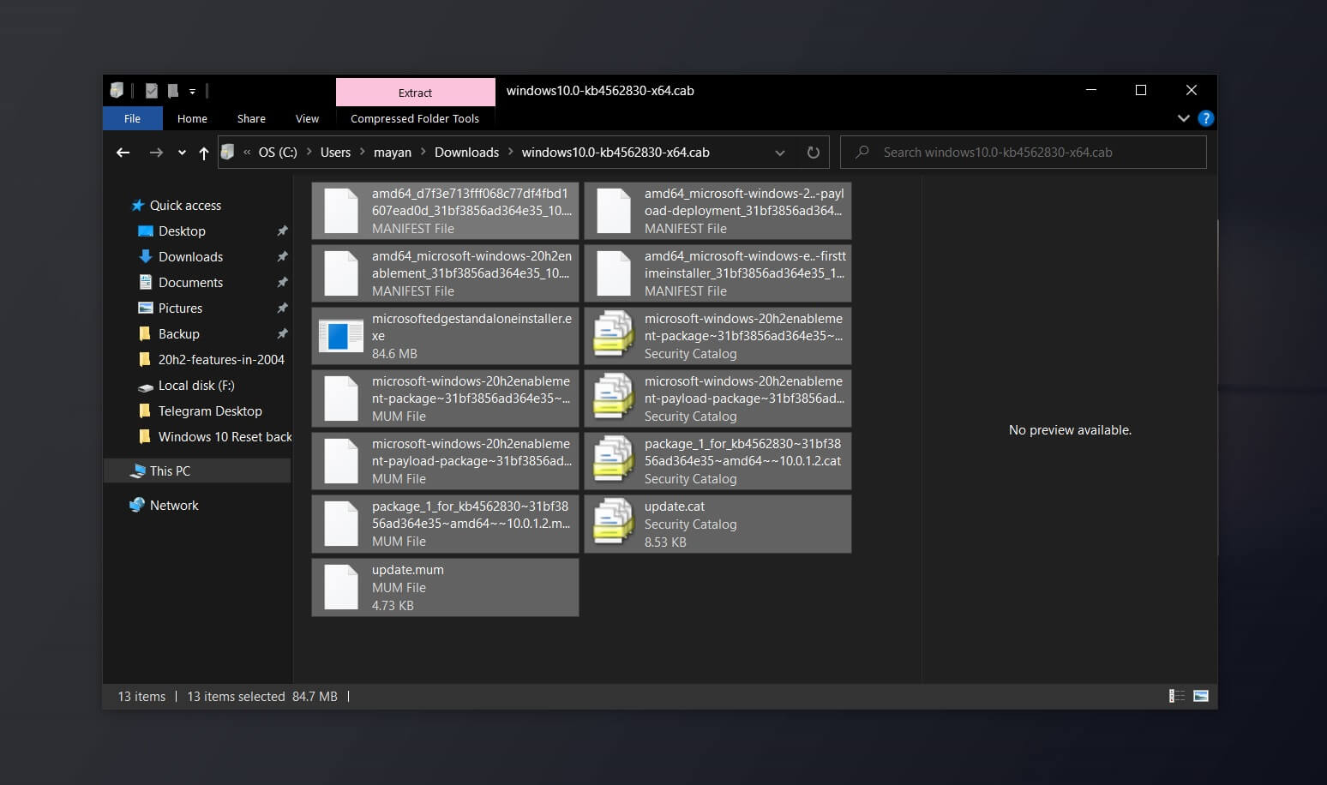Screen dimensions: 1327x785
Task: Open Desktop in the navigation pane
Action: tap(182, 231)
